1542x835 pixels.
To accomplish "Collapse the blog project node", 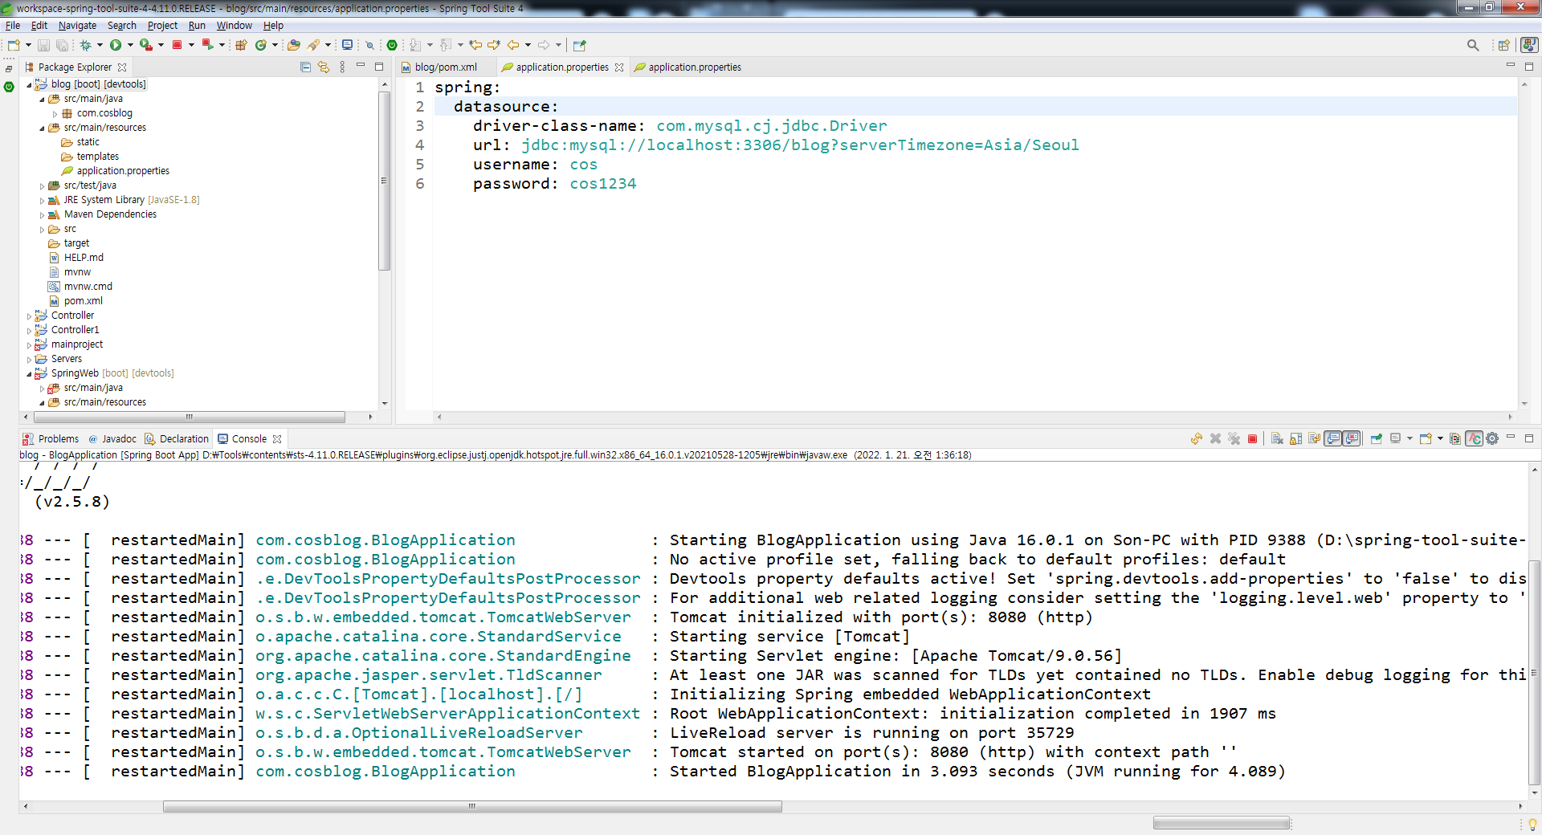I will [x=29, y=84].
